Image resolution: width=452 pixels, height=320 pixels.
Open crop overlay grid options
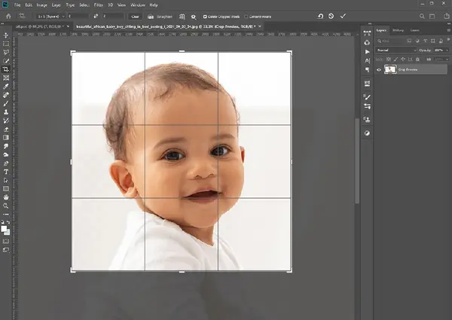[182, 17]
